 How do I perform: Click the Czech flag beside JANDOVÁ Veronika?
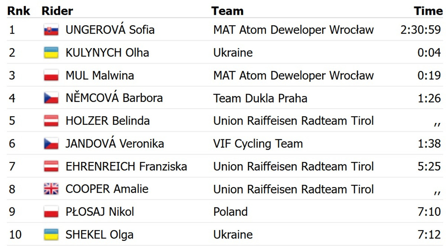point(51,144)
